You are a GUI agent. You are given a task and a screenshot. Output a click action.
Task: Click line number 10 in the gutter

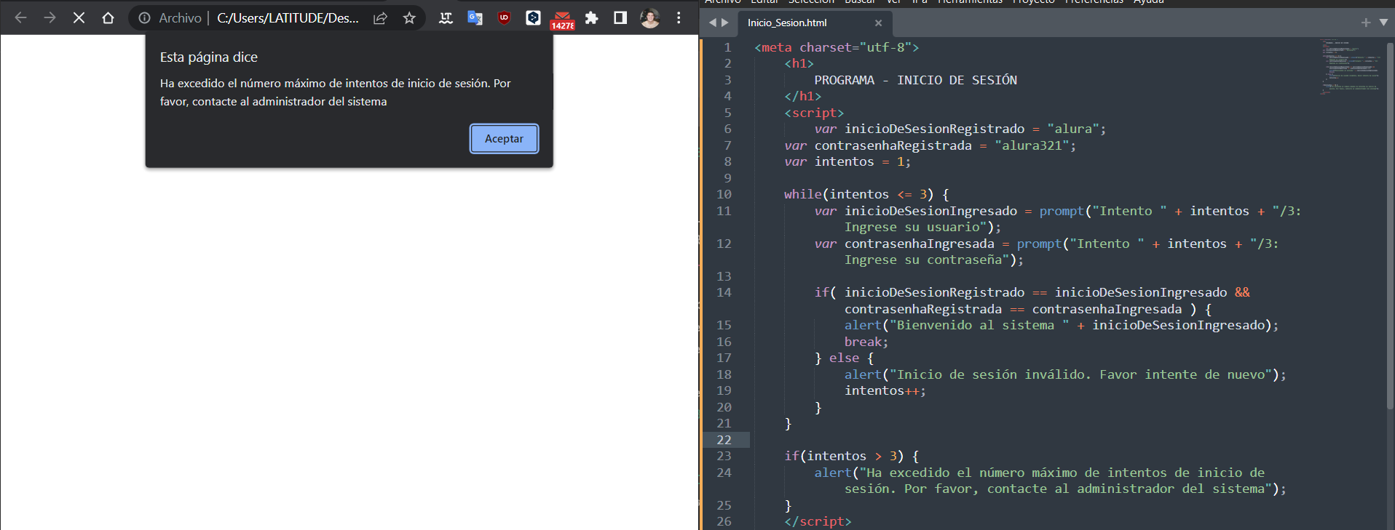[724, 194]
